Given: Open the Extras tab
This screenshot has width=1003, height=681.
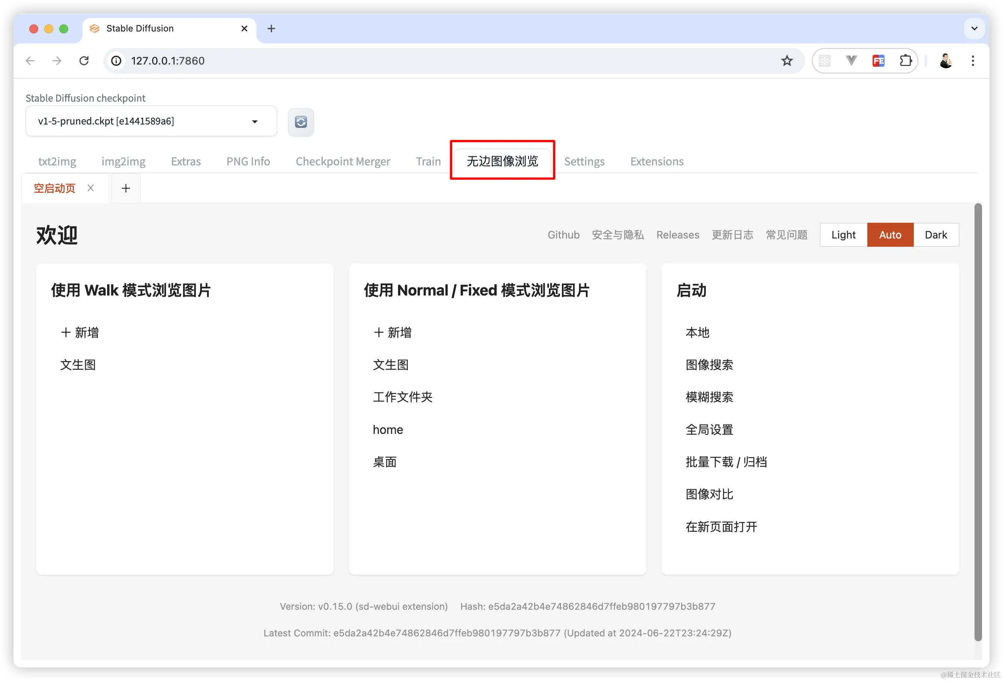Looking at the screenshot, I should pyautogui.click(x=186, y=162).
